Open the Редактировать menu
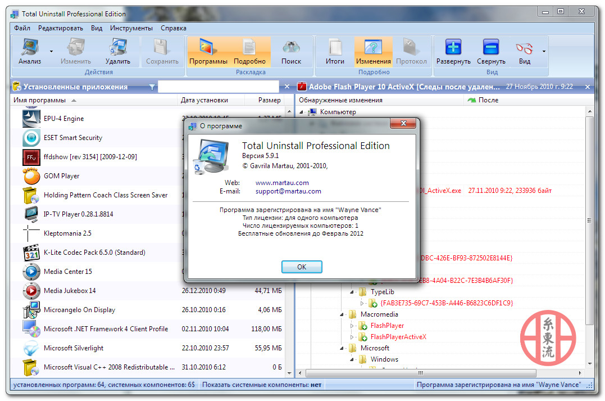 click(x=60, y=28)
